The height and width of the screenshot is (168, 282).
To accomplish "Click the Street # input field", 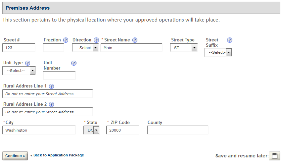I will pyautogui.click(x=19, y=48).
